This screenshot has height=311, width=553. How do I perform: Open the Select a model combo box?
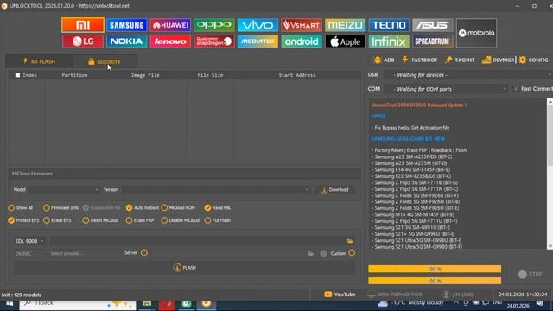[x=85, y=253]
